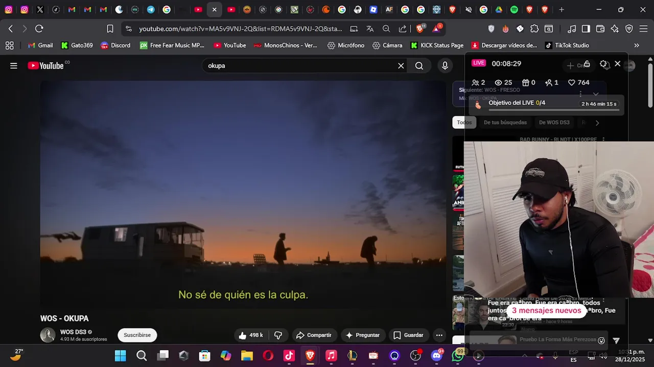The height and width of the screenshot is (367, 654).
Task: Save the video with Guardar
Action: tap(408, 335)
